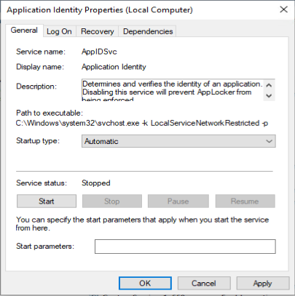Click the Startup type dropdown chevron arrow
The height and width of the screenshot is (296, 295).
269,141
